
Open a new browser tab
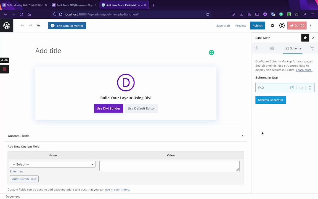[153, 5]
